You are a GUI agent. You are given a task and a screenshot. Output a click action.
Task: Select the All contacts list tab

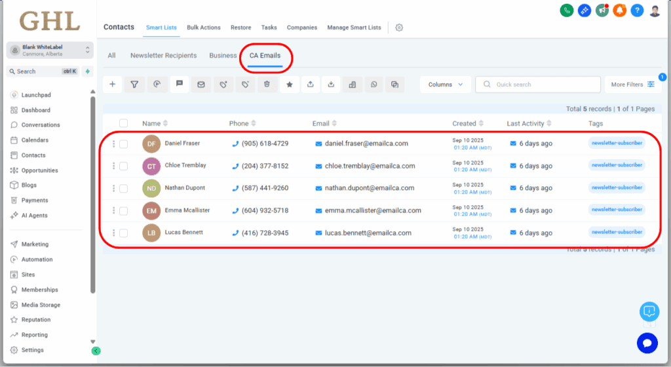[x=111, y=56]
